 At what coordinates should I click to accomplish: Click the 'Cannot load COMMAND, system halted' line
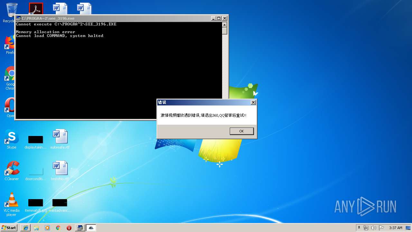coord(60,36)
